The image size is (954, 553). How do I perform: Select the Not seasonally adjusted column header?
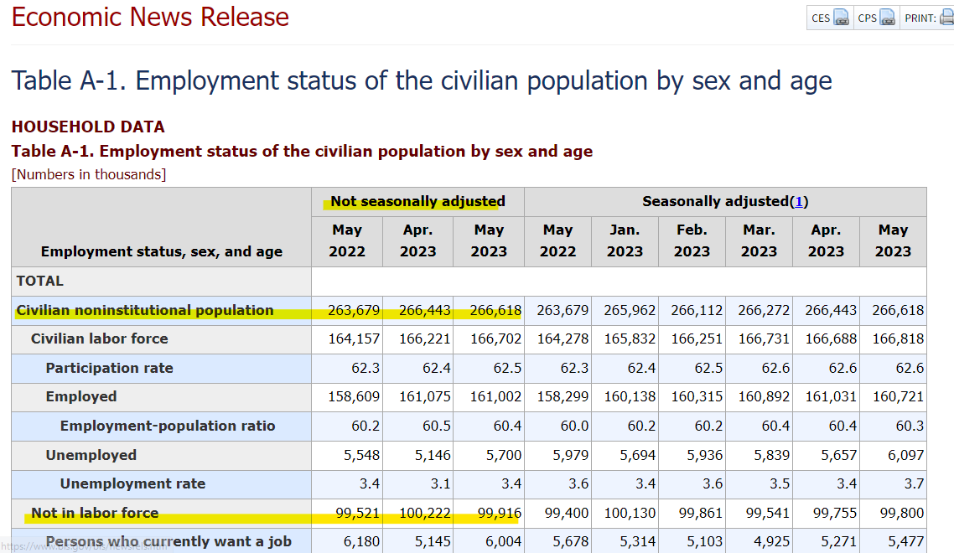[x=418, y=201]
